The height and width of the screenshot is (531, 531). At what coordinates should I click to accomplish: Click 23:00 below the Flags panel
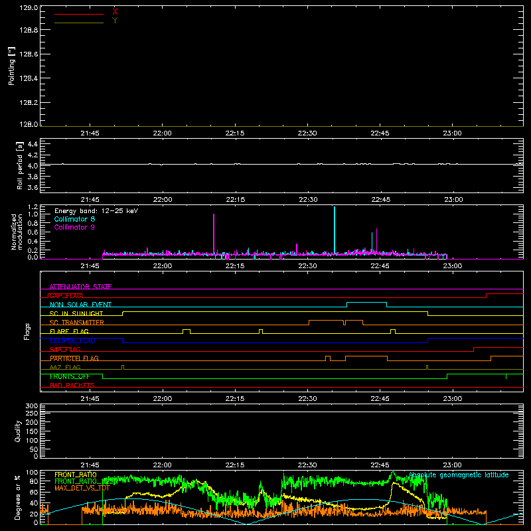click(453, 399)
